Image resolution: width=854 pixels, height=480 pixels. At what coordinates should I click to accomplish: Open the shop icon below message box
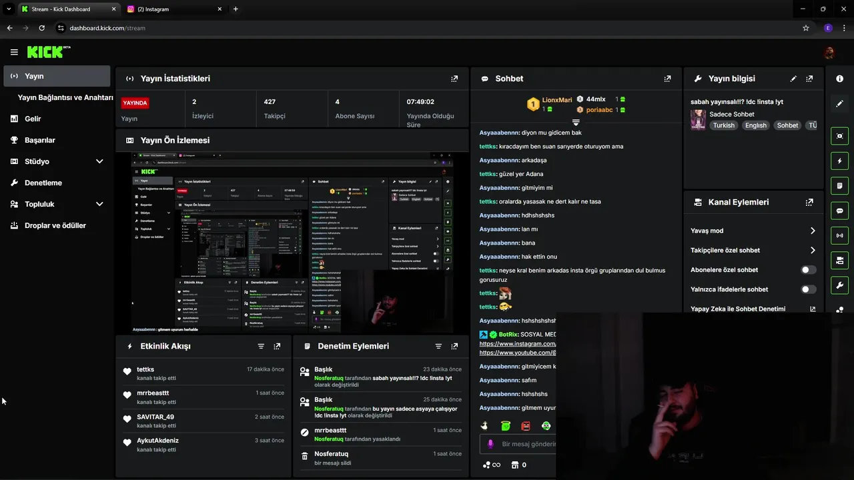point(514,465)
